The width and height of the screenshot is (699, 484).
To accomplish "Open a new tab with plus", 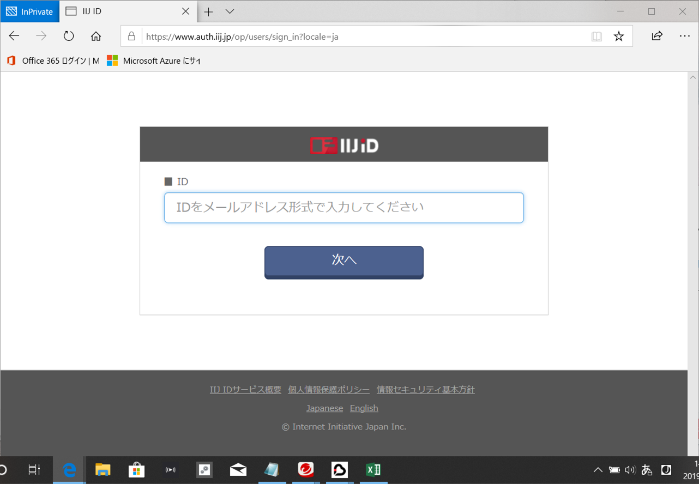I will point(208,11).
